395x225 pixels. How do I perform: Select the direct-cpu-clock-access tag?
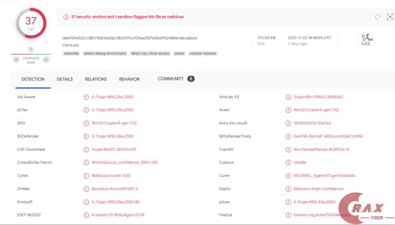coord(150,54)
